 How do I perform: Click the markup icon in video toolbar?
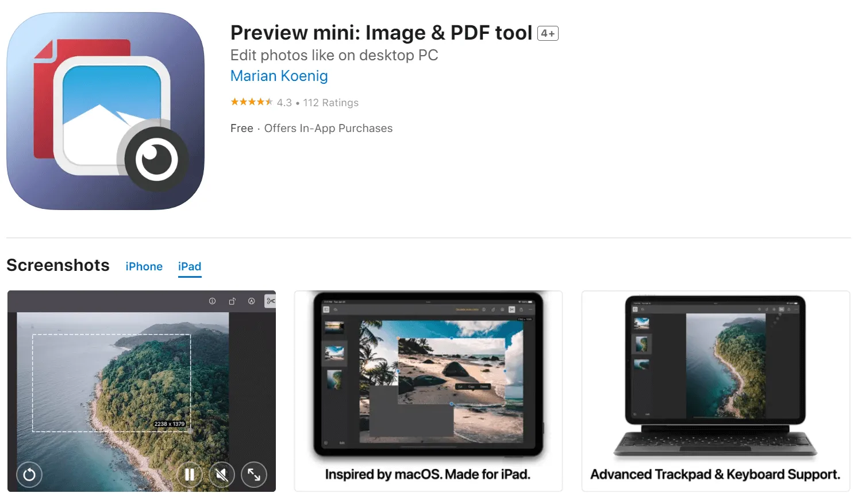[x=251, y=301]
